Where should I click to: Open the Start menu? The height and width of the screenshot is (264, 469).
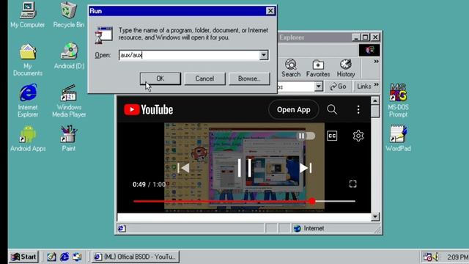tap(23, 257)
